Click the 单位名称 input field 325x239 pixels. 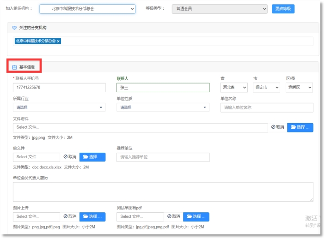[x=267, y=108]
